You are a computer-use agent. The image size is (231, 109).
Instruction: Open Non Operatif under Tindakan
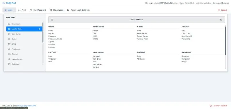point(187,36)
